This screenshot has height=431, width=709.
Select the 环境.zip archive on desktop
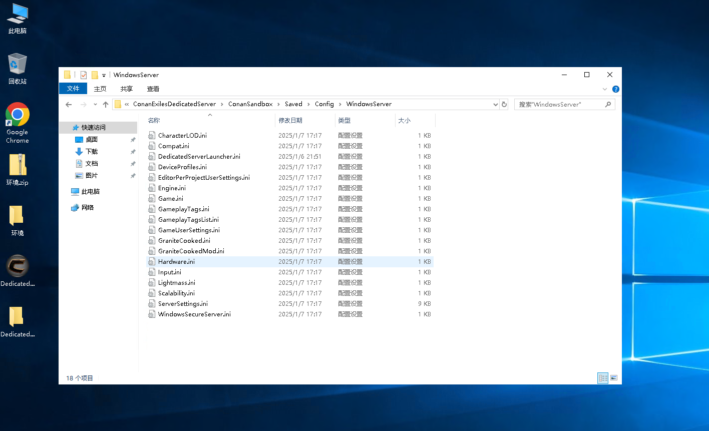[x=18, y=170]
